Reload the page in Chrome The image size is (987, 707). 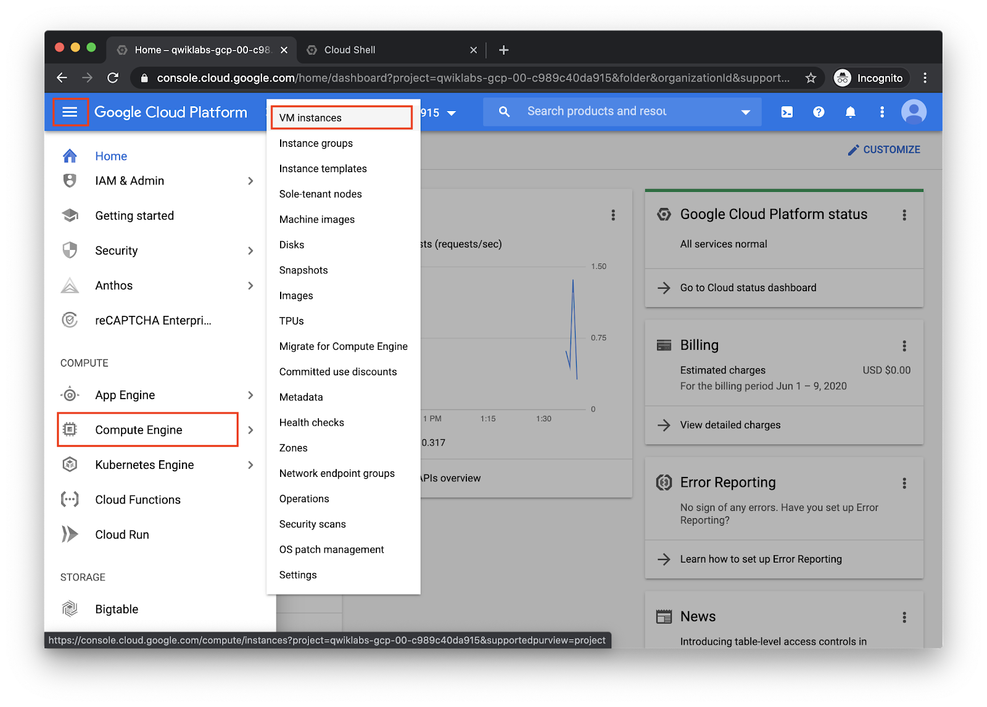pos(113,78)
